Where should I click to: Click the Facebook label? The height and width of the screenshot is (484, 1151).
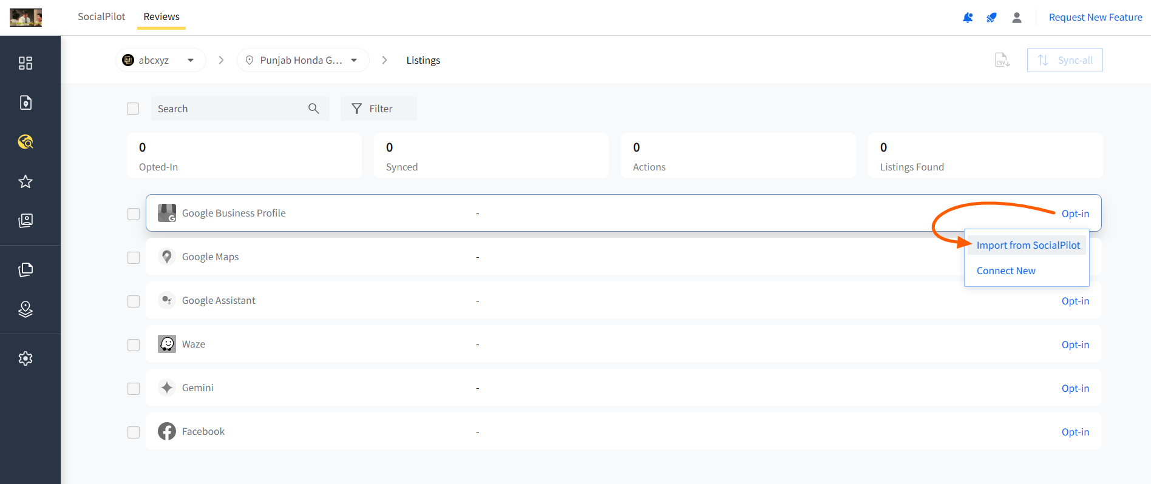click(x=203, y=431)
